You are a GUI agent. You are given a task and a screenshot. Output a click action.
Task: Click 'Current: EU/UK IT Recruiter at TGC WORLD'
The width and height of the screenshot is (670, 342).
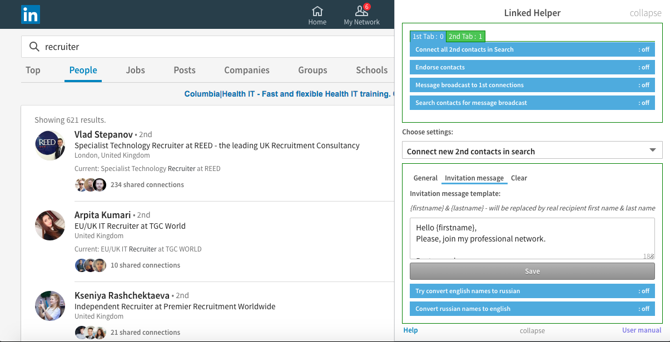coord(138,249)
